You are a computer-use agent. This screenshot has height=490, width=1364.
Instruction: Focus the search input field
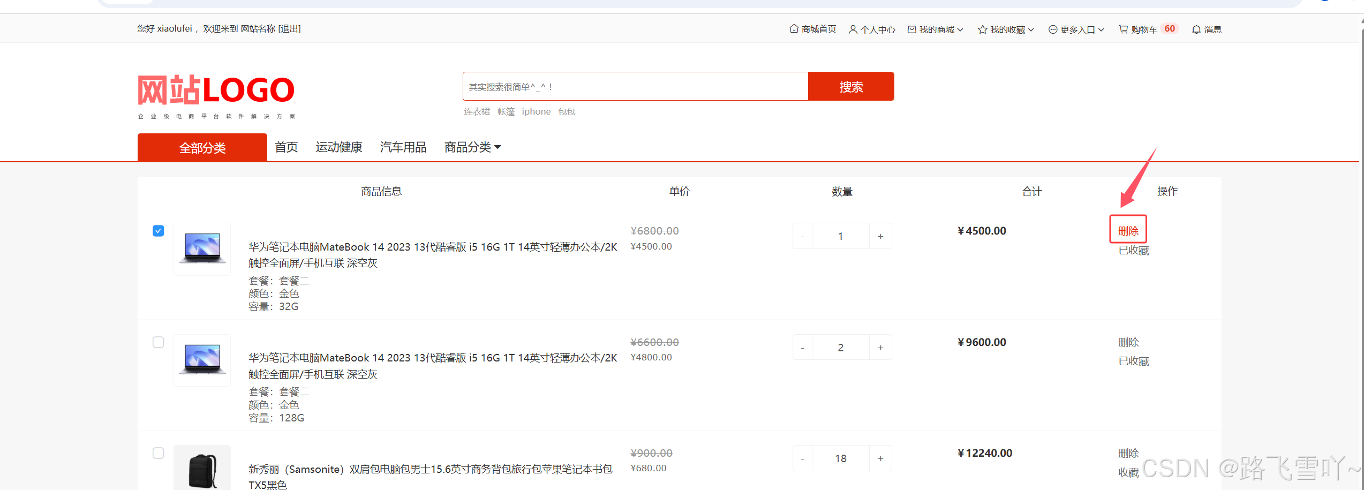point(636,86)
